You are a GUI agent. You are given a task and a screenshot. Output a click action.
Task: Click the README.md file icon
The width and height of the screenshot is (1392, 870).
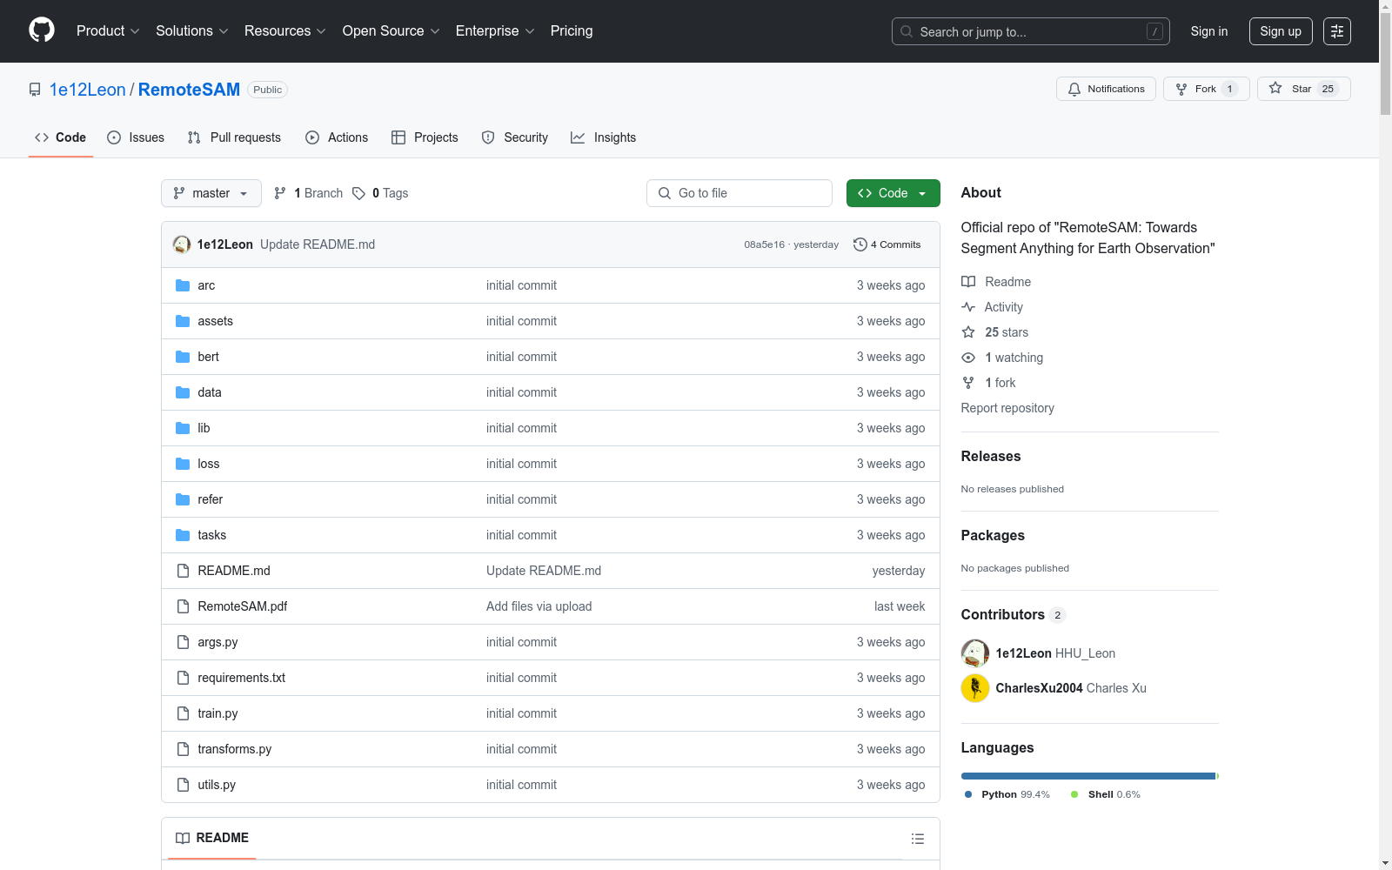(x=183, y=571)
